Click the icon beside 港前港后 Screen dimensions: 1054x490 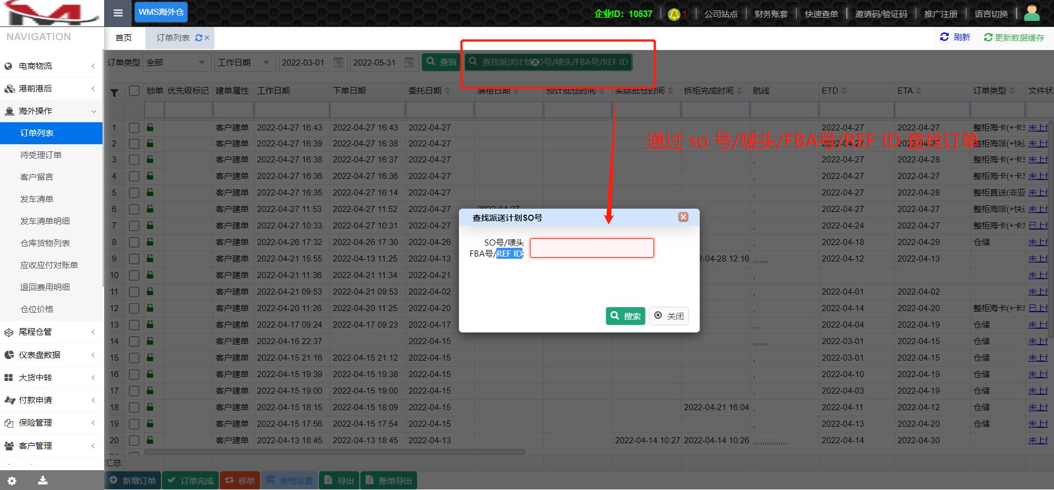click(x=9, y=89)
